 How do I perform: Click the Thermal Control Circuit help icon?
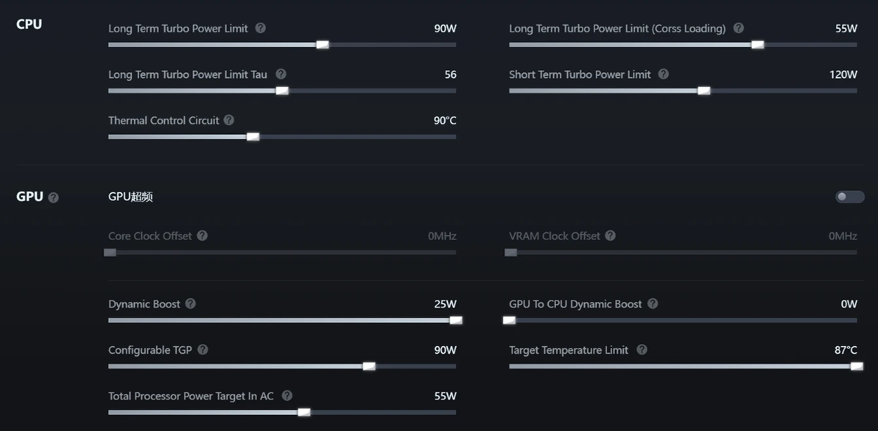[229, 120]
